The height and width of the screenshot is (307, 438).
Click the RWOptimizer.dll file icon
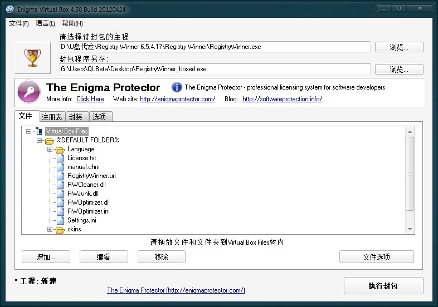click(60, 202)
